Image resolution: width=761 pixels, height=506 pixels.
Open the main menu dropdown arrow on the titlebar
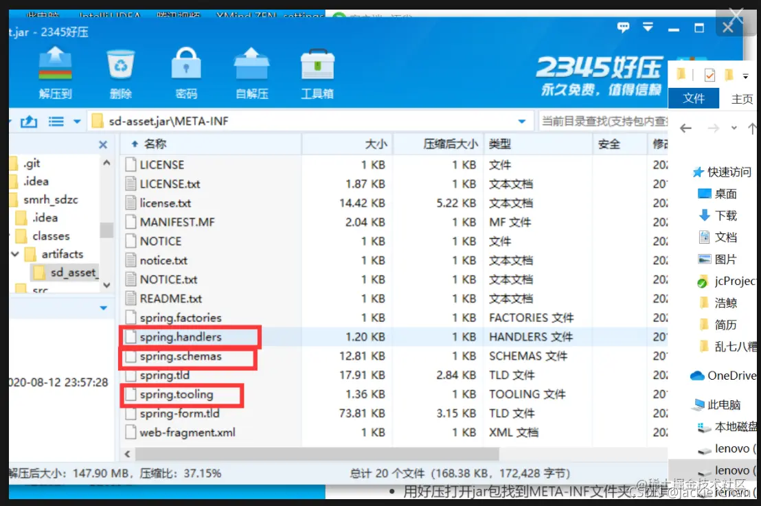[x=648, y=26]
